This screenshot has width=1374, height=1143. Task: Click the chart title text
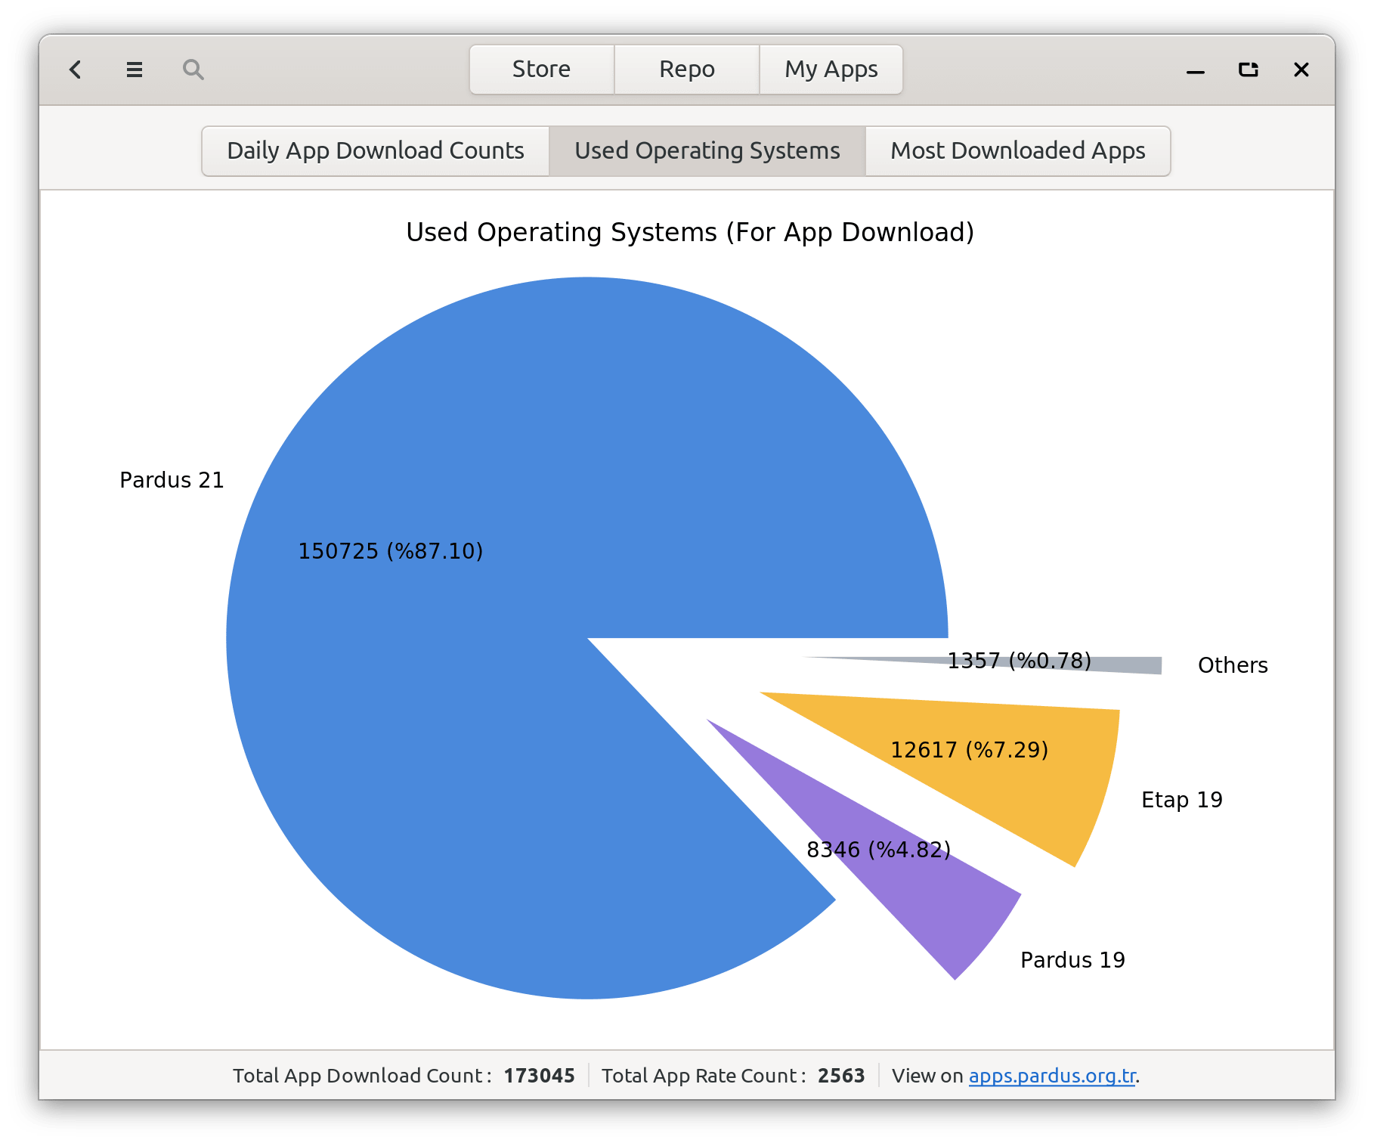point(690,232)
